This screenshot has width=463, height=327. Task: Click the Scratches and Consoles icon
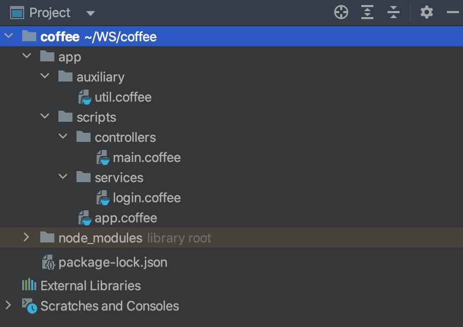pos(29,306)
